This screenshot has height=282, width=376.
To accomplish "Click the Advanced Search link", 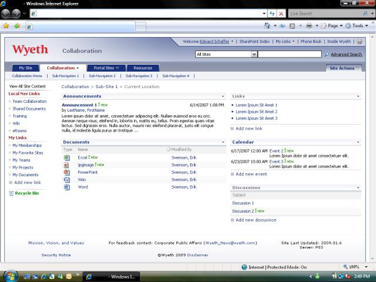I will [x=346, y=55].
